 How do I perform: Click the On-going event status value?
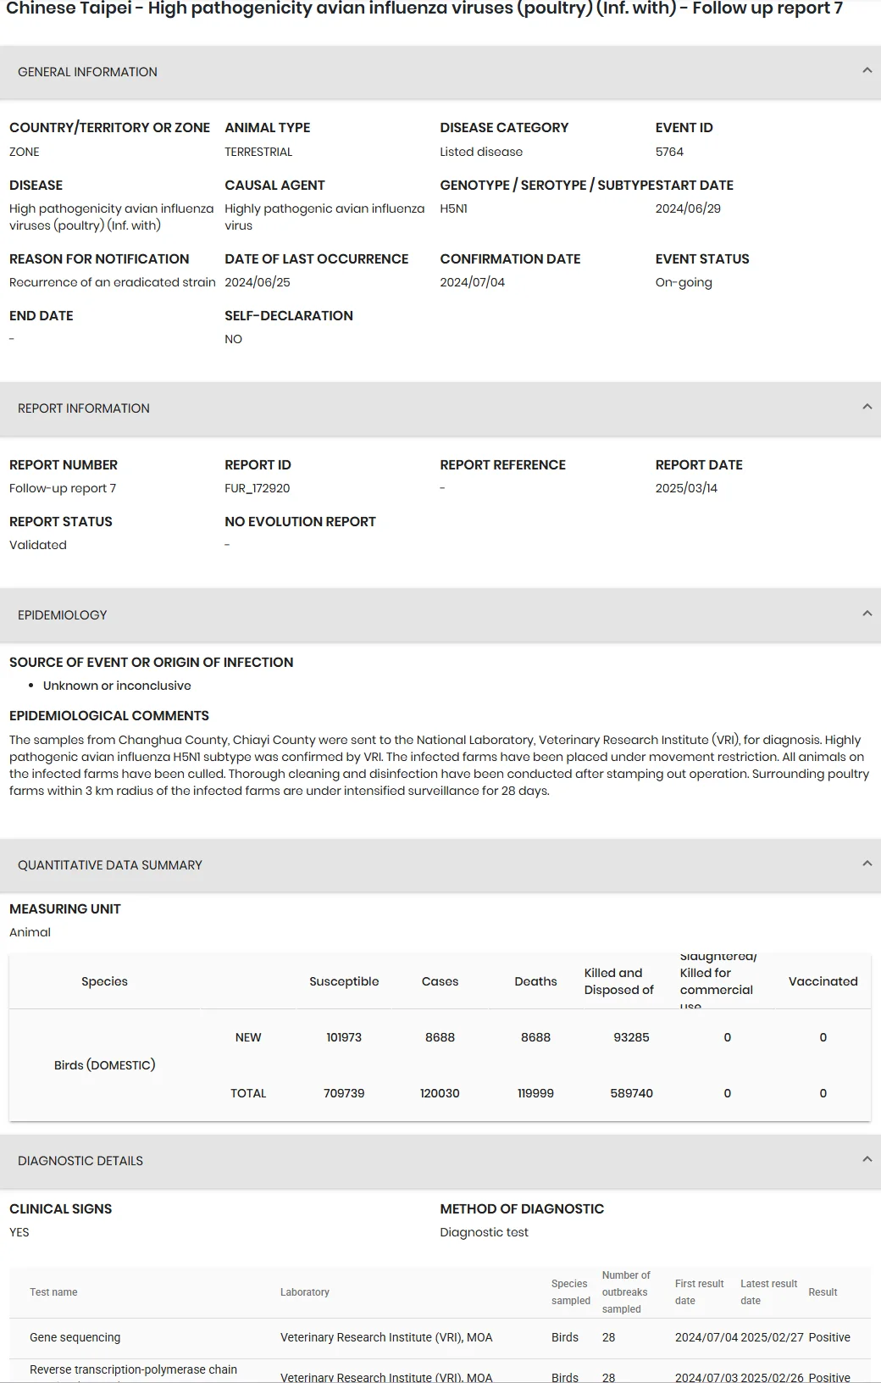tap(684, 282)
